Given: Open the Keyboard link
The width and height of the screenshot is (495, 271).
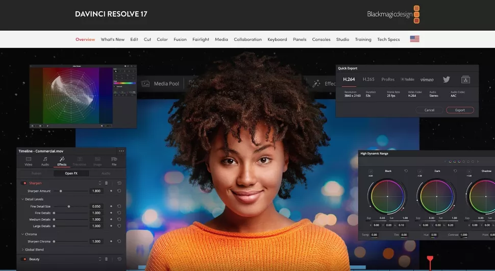Looking at the screenshot, I should (x=277, y=39).
